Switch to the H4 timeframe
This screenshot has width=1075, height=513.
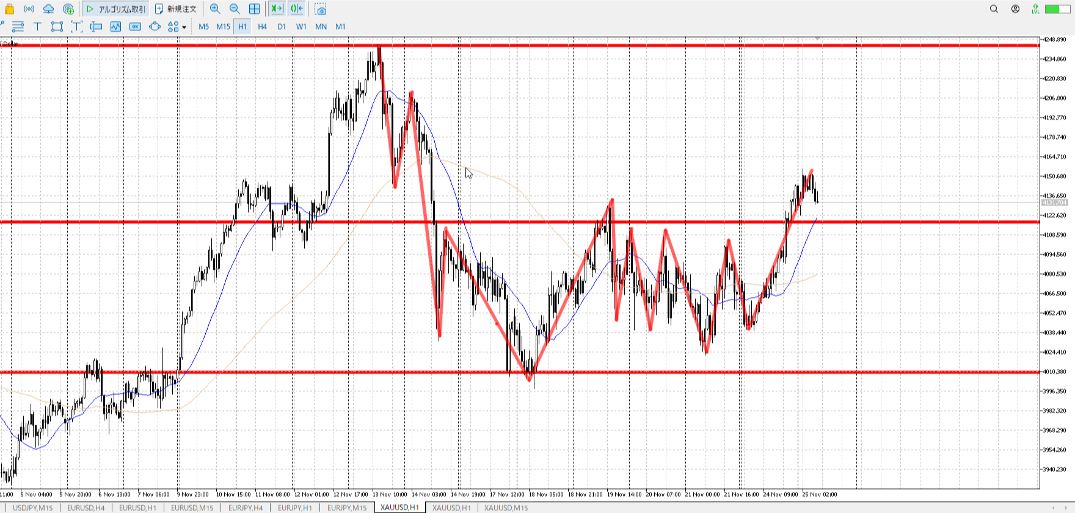[262, 26]
